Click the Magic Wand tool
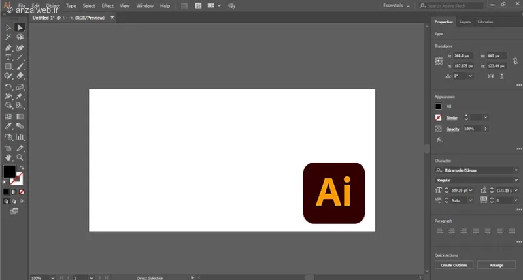This screenshot has height=280, width=523. [x=8, y=38]
